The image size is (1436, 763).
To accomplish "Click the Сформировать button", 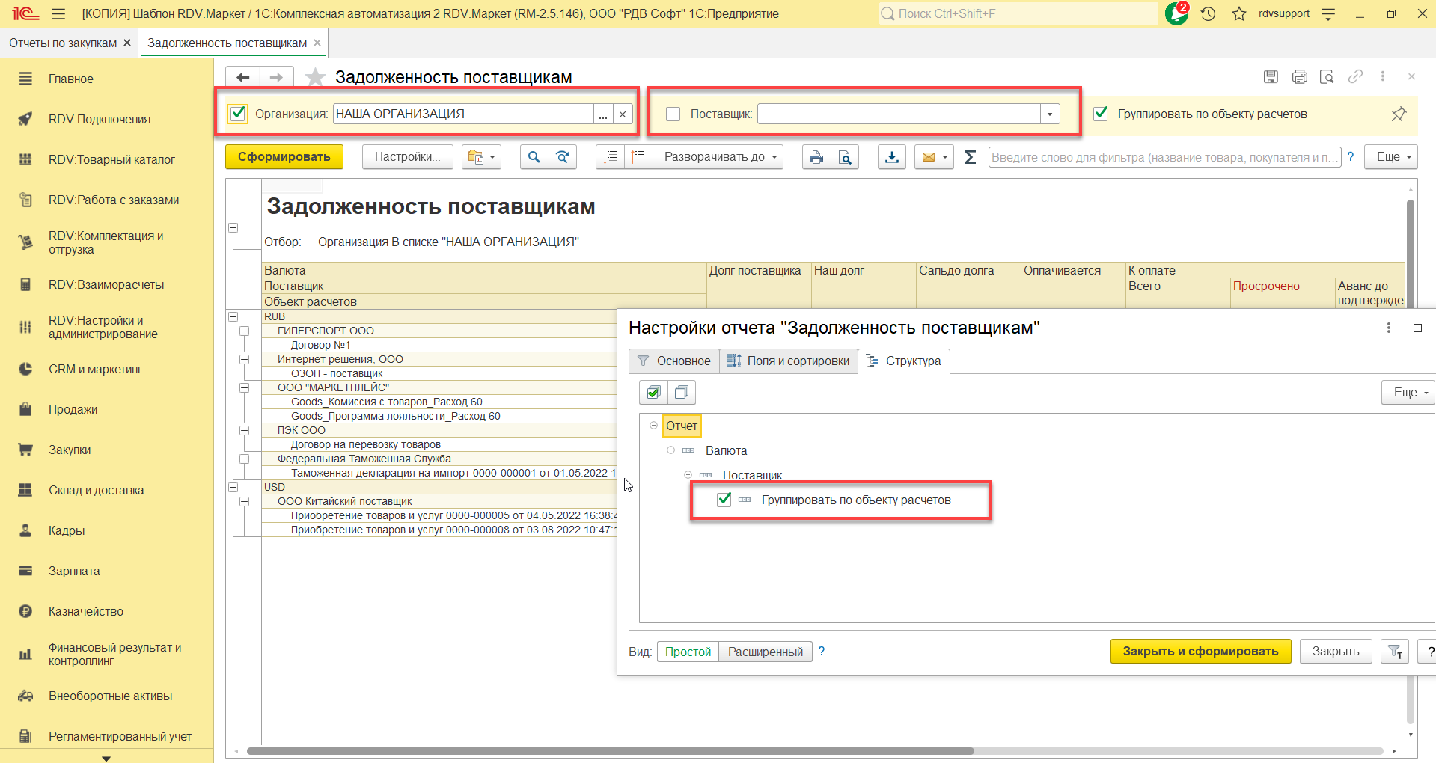I will [x=284, y=157].
